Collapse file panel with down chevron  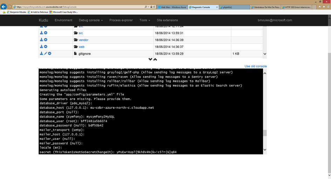coord(150,59)
